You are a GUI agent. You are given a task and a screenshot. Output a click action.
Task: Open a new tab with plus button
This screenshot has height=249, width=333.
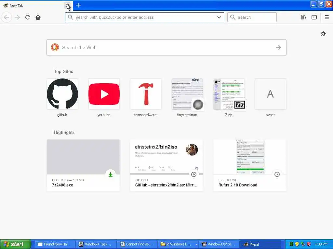tap(78, 5)
